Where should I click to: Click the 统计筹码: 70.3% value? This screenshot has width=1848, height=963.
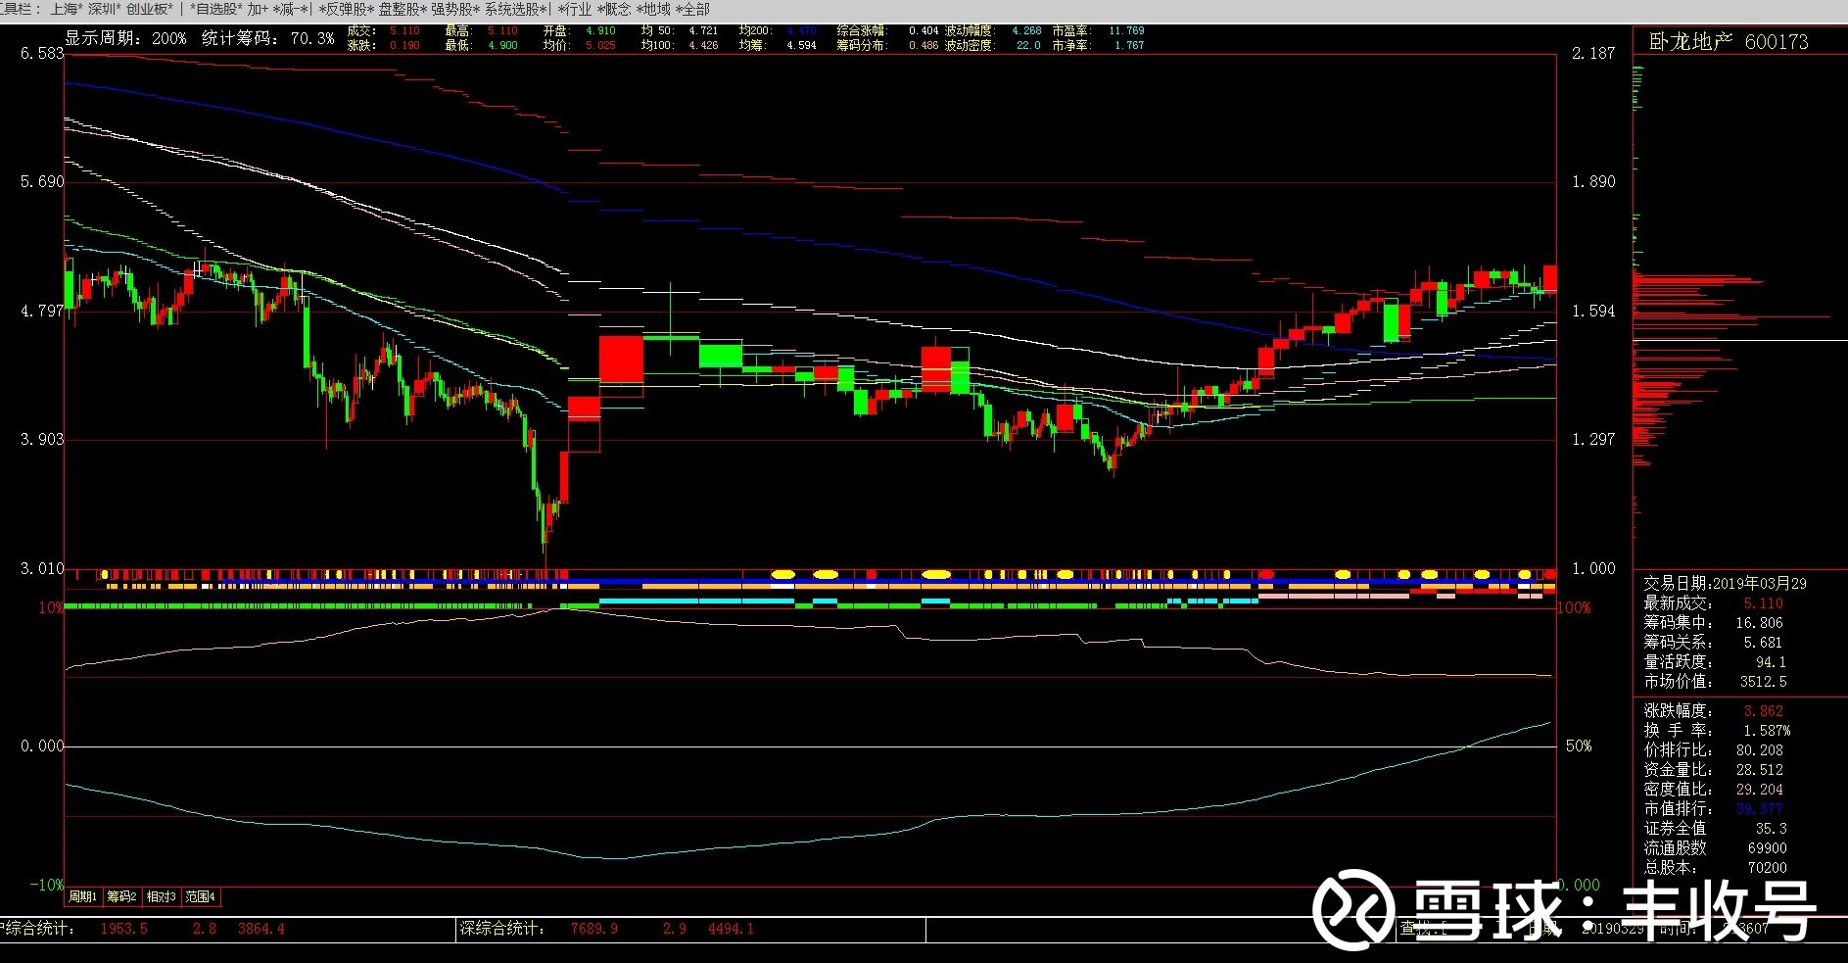pos(267,38)
